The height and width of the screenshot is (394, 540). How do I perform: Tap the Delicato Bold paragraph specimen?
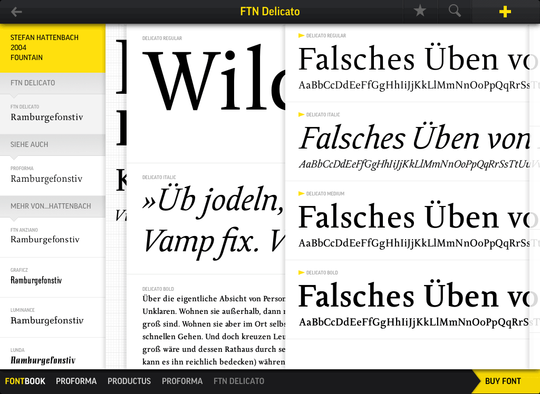[x=214, y=330]
